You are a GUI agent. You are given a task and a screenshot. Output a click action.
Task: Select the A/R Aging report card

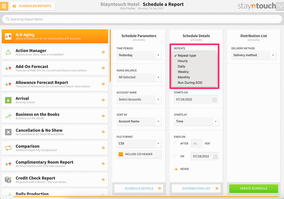click(x=55, y=36)
